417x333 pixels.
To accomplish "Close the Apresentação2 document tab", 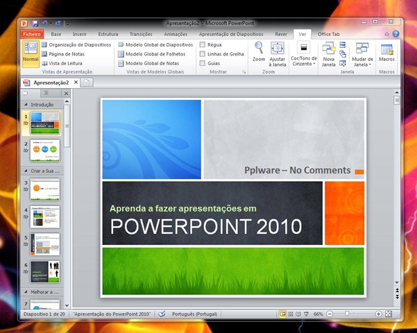I will click(x=76, y=82).
